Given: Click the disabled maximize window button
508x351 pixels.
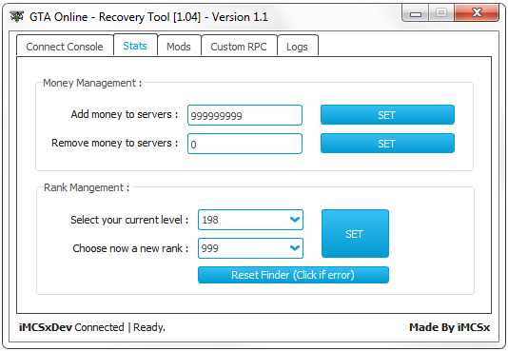Looking at the screenshot, I should point(441,13).
